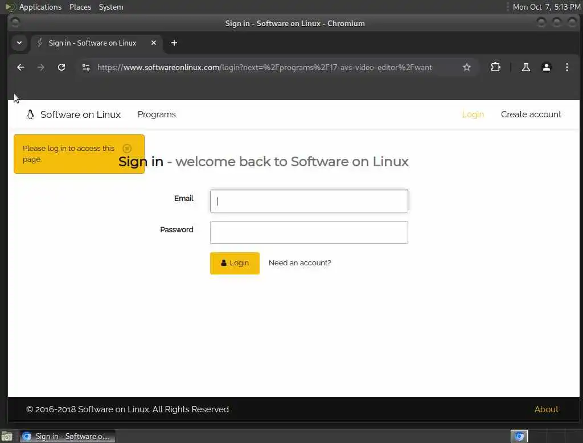Open the Extensions puzzle icon

[495, 67]
